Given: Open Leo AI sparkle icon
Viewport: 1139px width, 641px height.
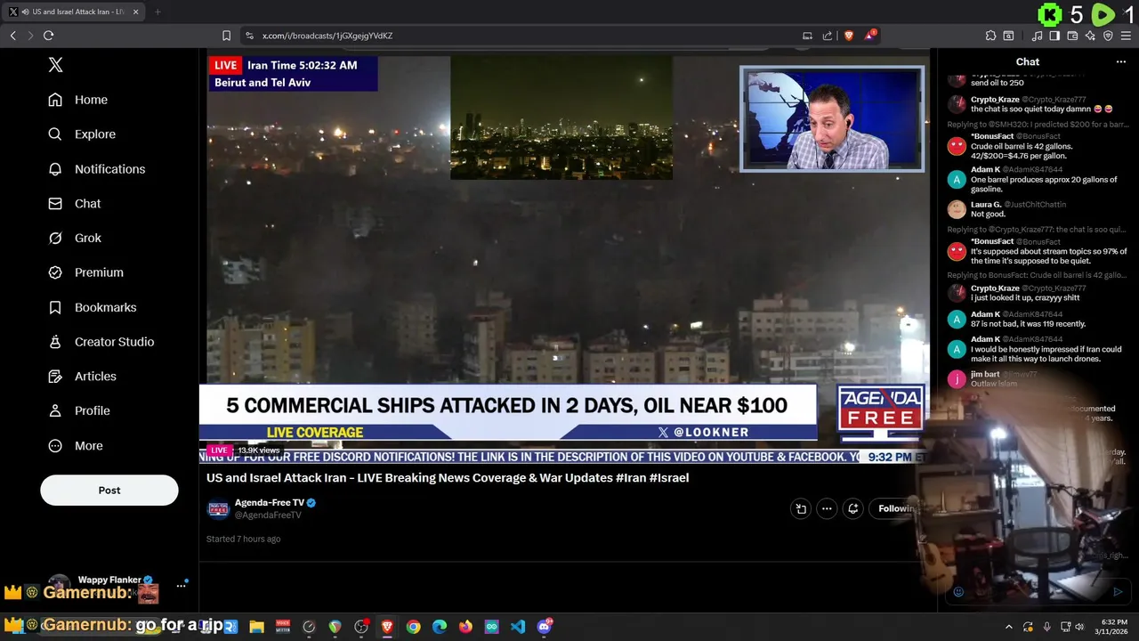Looking at the screenshot, I should pos(1090,36).
